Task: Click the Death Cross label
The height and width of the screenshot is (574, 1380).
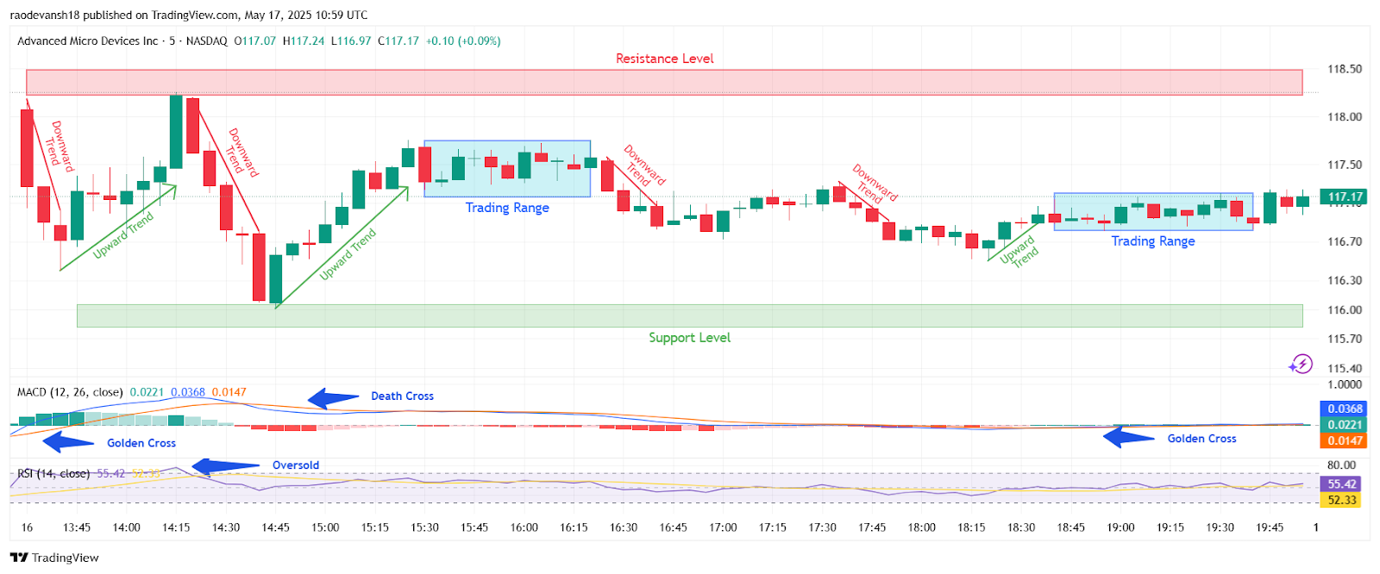Action: coord(402,396)
